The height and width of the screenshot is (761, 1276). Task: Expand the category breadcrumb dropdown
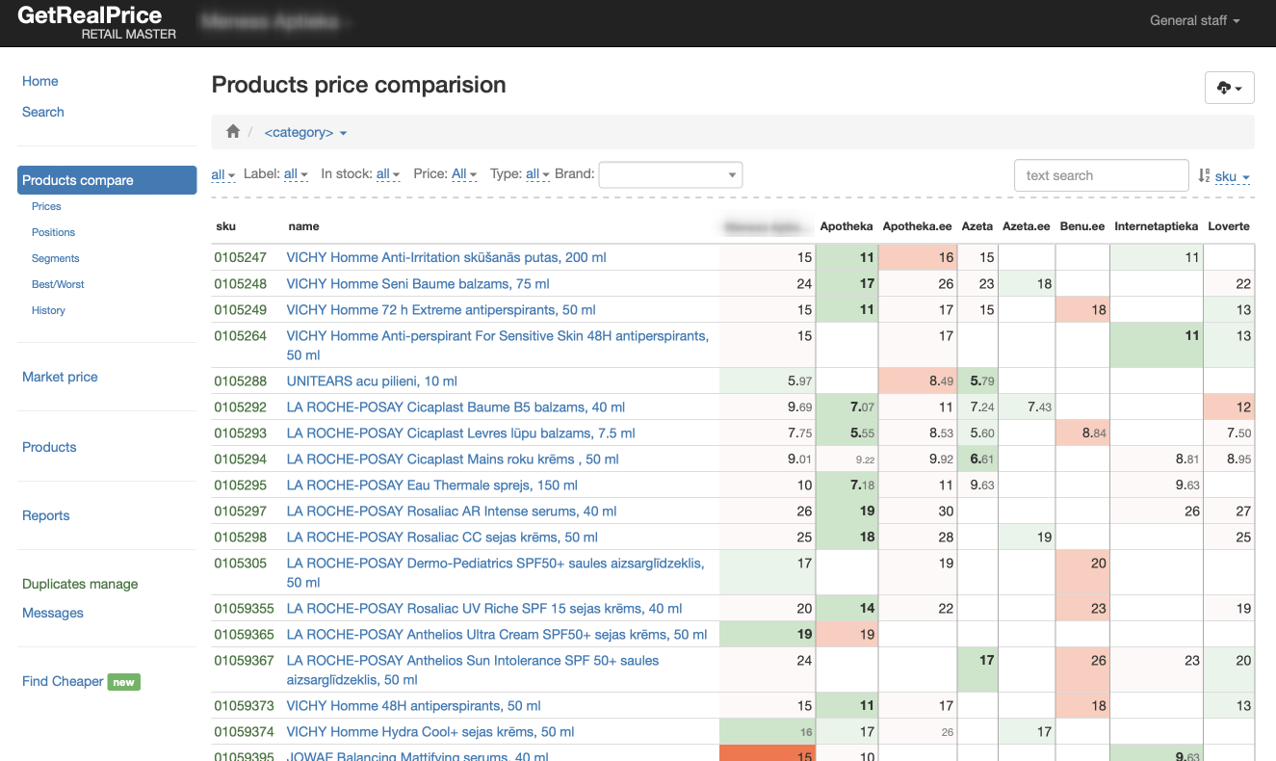click(305, 133)
